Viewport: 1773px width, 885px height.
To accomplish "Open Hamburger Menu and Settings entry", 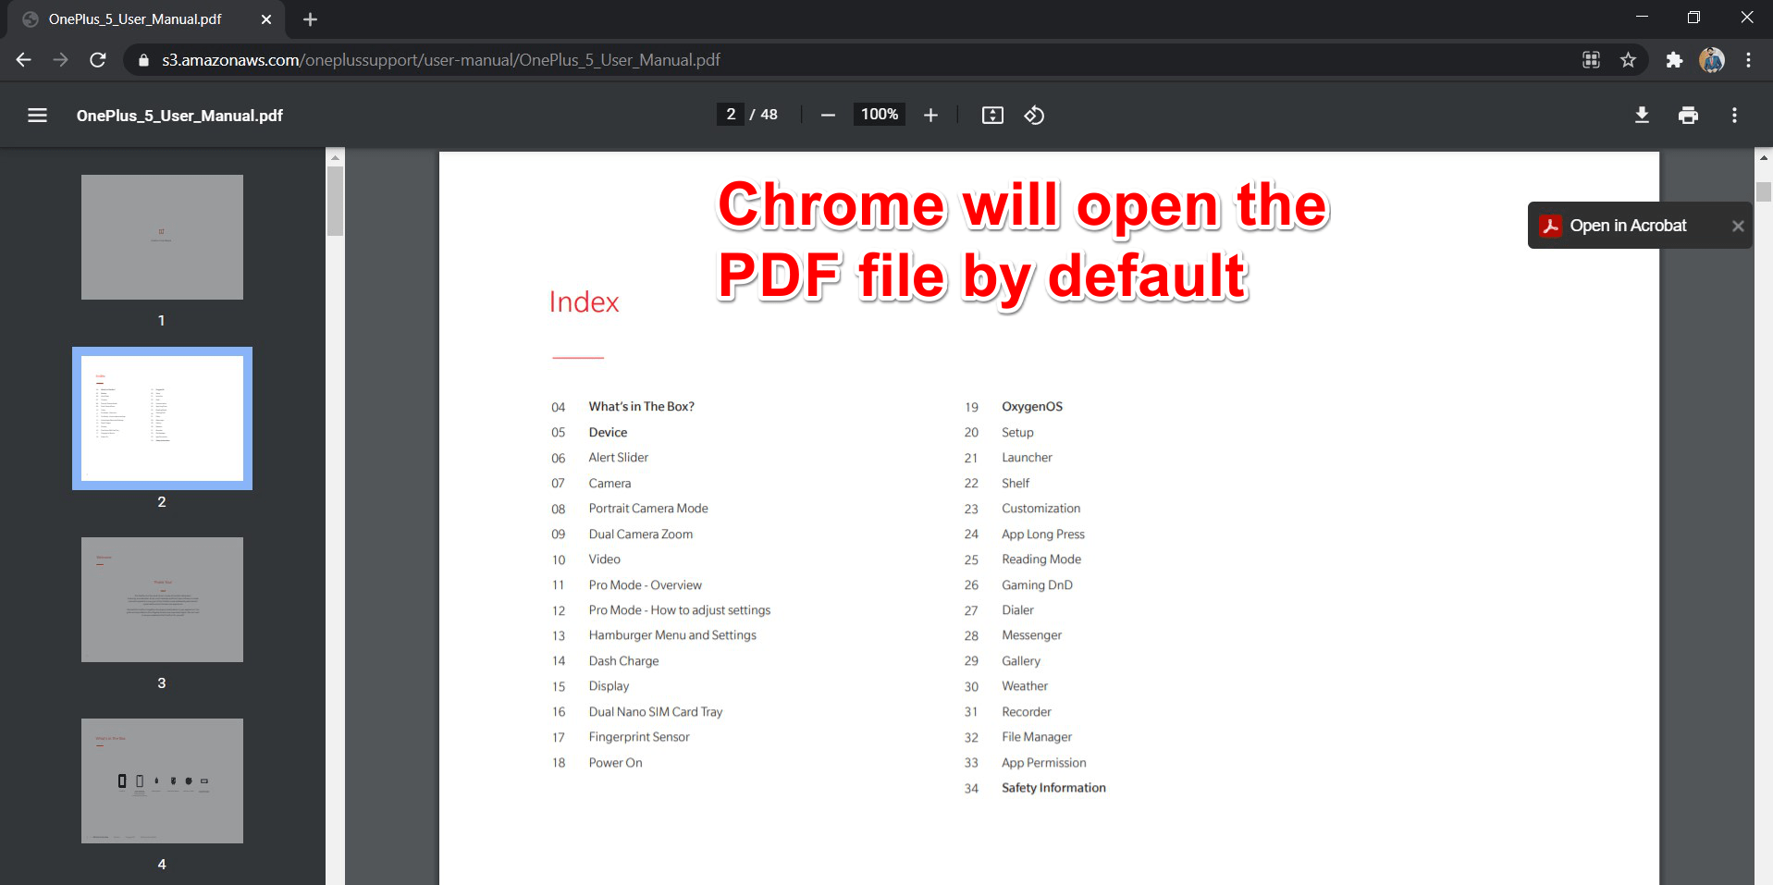I will (672, 635).
